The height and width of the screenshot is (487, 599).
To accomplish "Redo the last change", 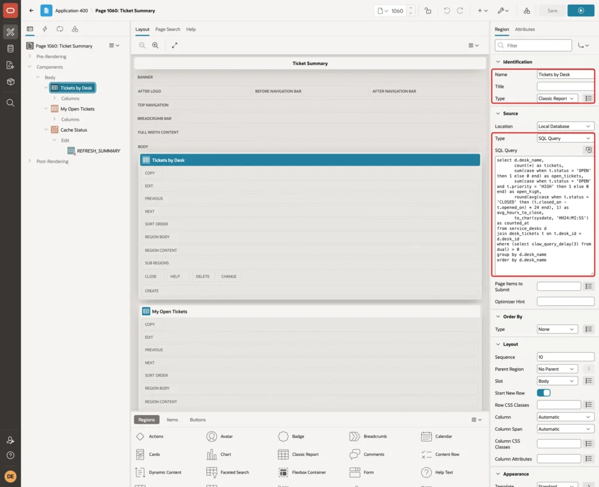I will tap(460, 11).
